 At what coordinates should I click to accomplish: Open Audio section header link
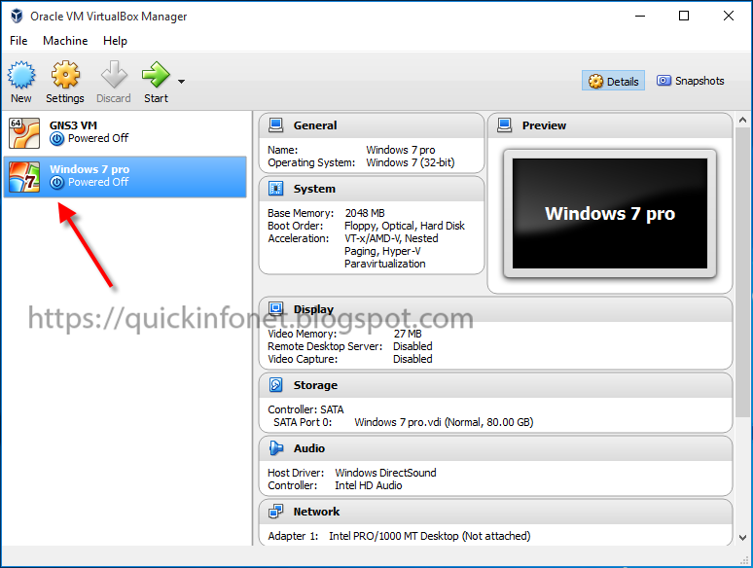309,448
